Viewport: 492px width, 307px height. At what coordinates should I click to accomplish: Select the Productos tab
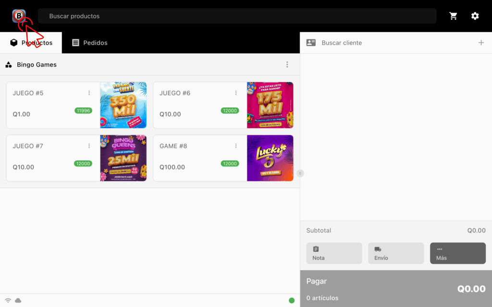pos(31,43)
